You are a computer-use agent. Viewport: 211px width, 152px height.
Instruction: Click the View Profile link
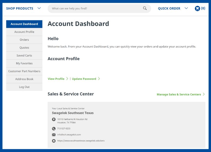point(56,79)
